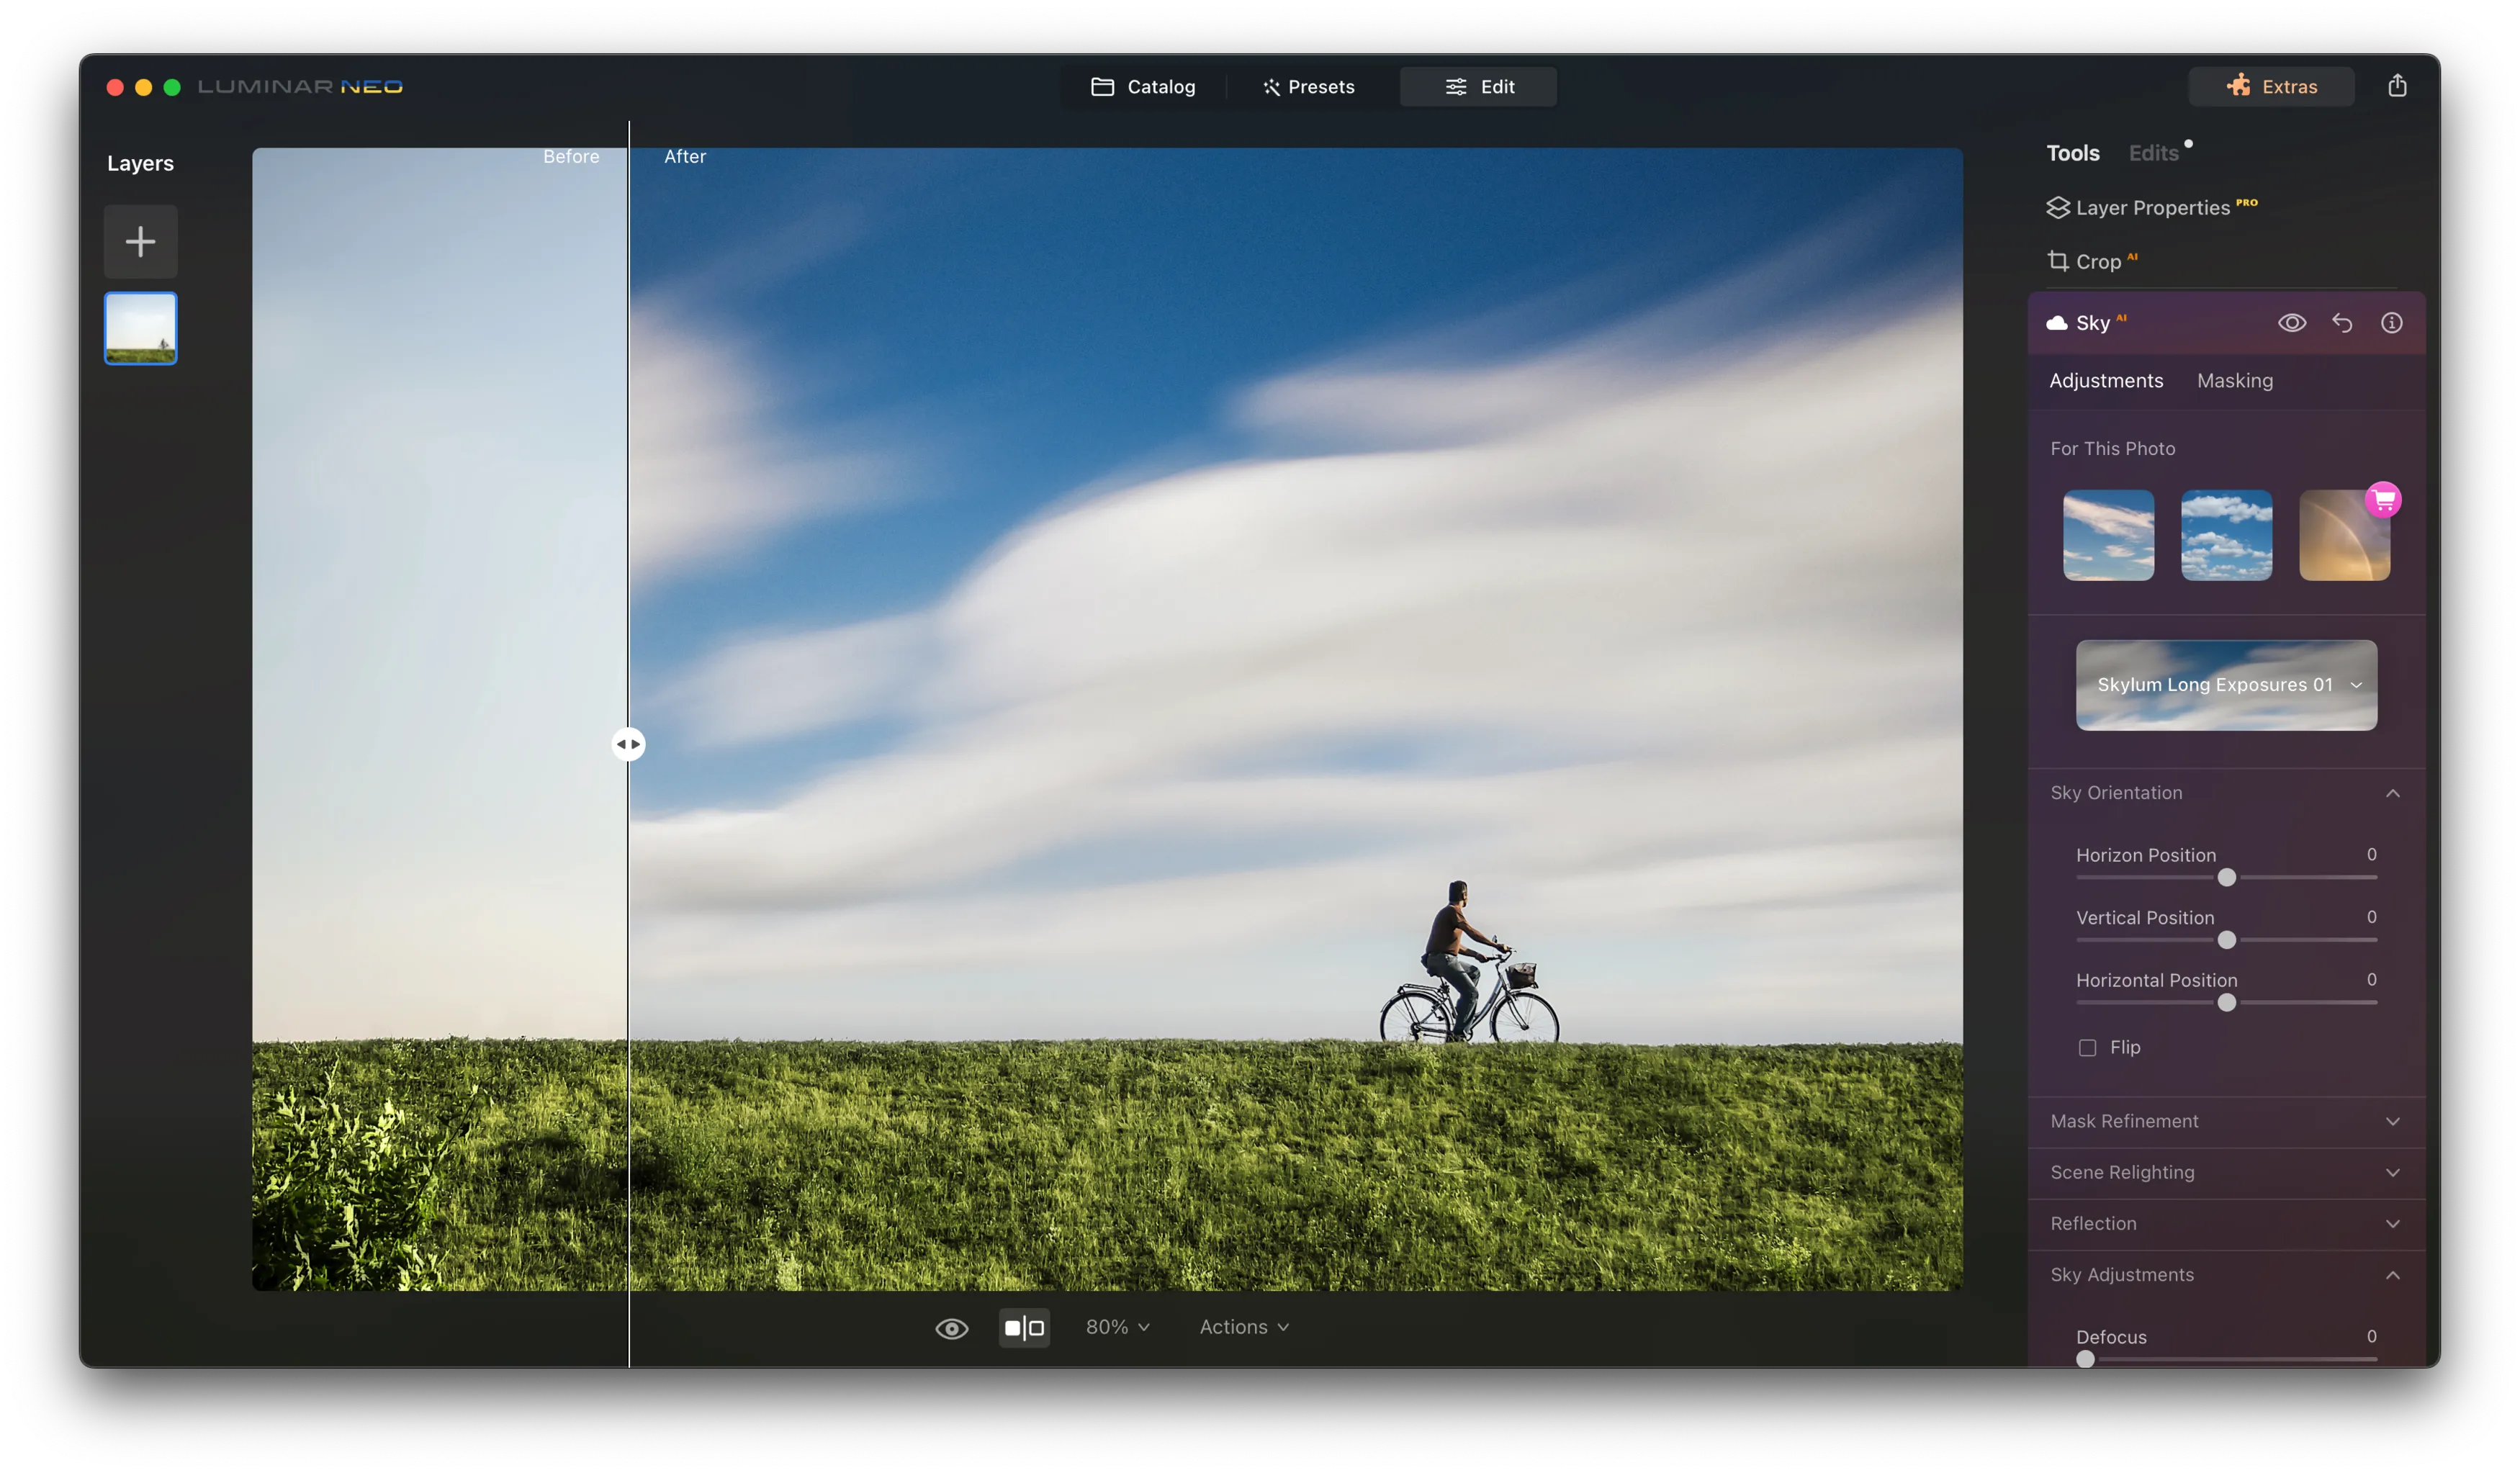
Task: Click the before/after split handle
Action: click(x=628, y=744)
